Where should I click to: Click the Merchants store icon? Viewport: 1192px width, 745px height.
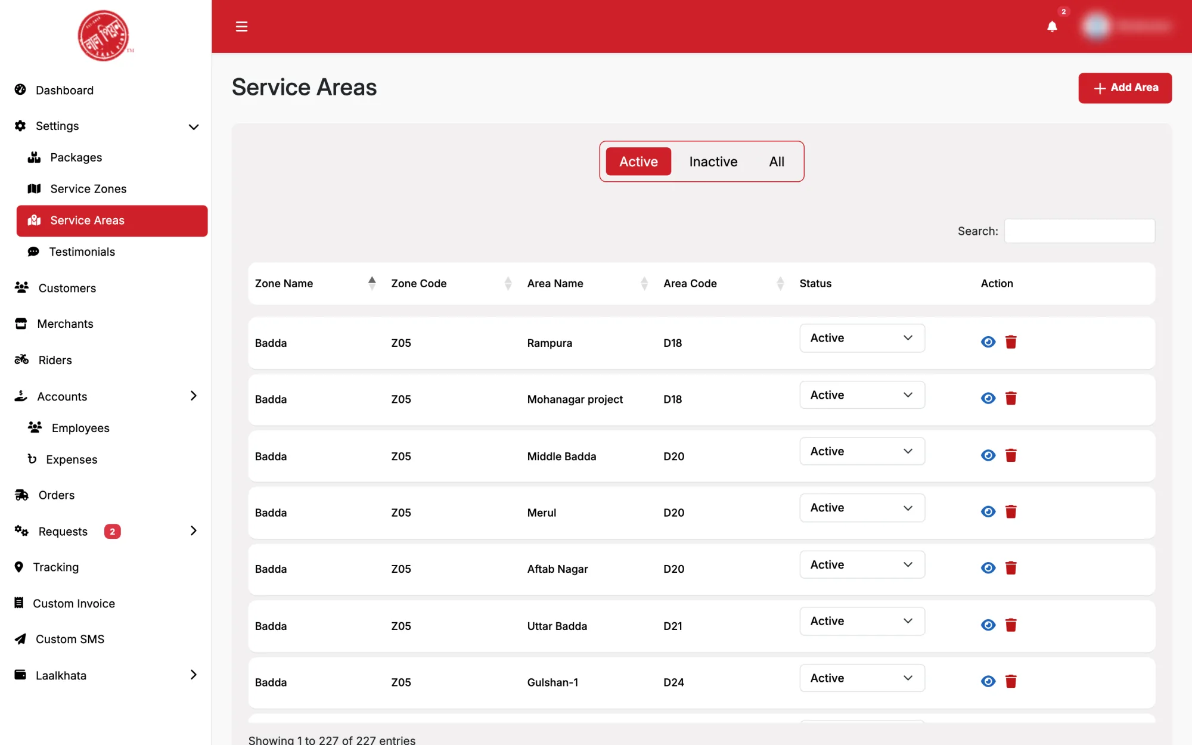click(x=21, y=323)
